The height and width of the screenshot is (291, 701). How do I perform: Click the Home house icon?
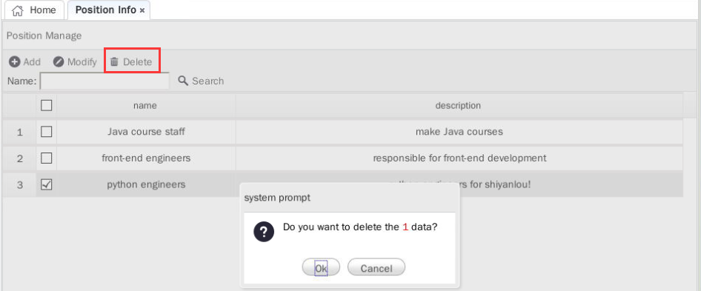pos(18,10)
